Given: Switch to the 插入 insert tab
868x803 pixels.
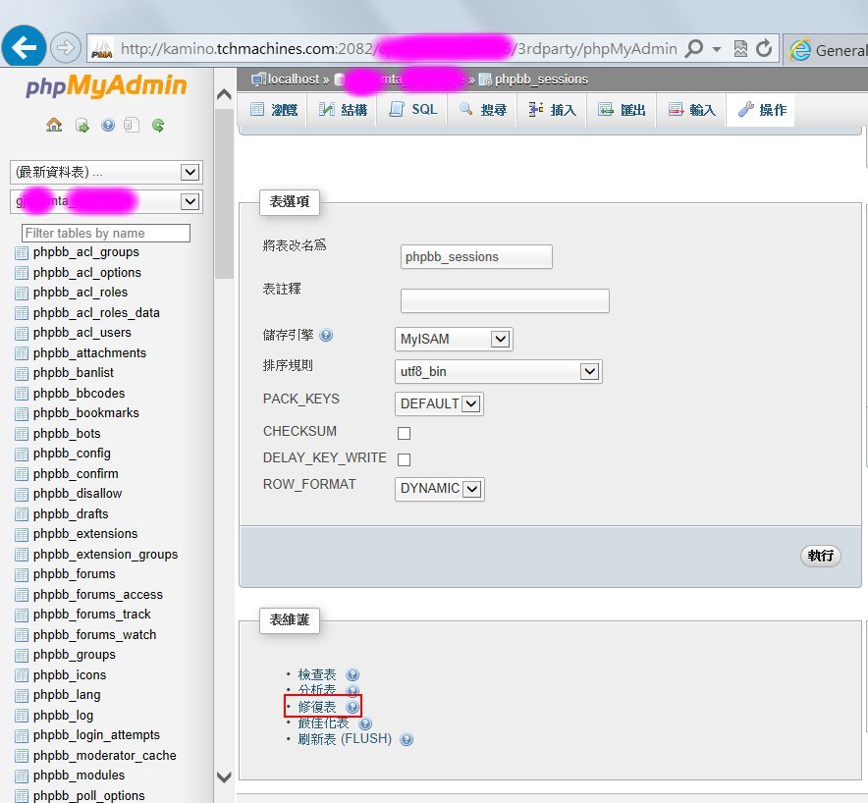Looking at the screenshot, I should (552, 110).
